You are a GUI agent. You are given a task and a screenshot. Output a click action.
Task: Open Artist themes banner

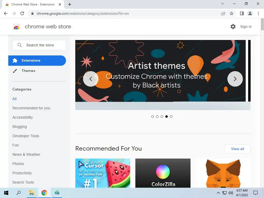160,71
